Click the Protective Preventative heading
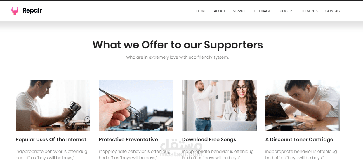Screen dimensions: 363x161 pos(128,139)
